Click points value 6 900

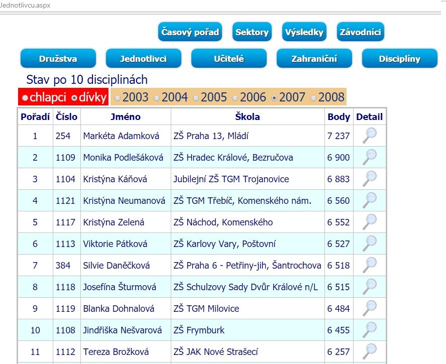pos(338,158)
